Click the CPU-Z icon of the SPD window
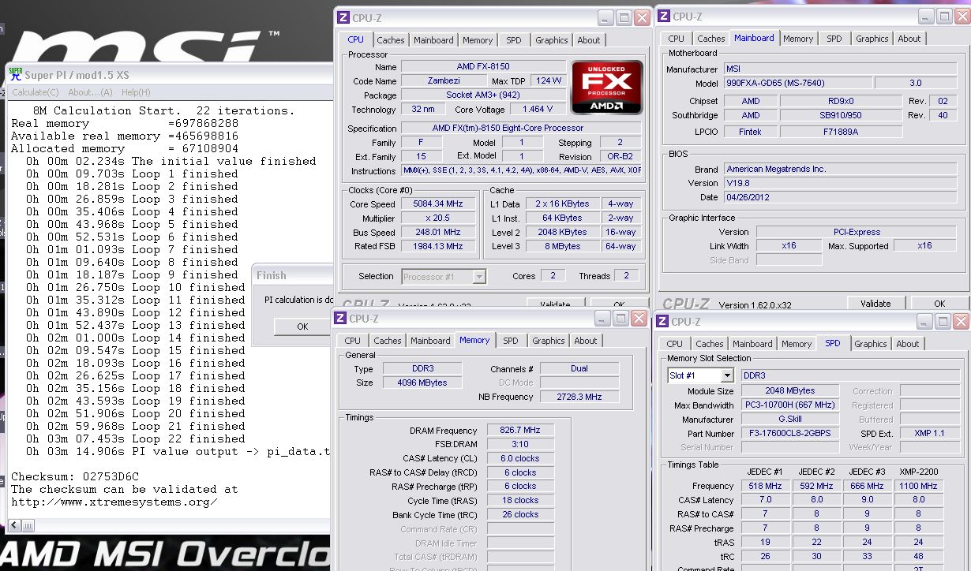The height and width of the screenshot is (571, 971). [x=662, y=321]
